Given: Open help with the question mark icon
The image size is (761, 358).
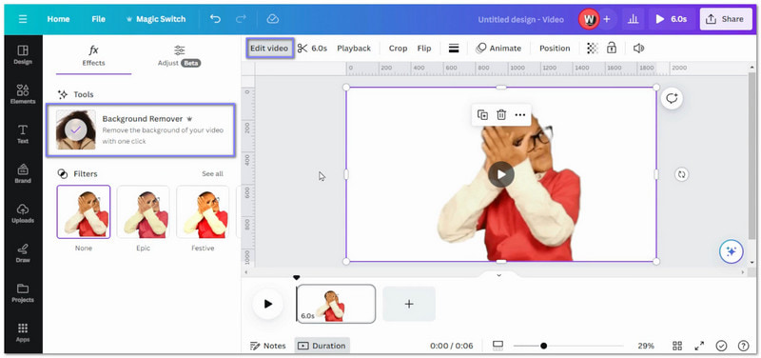Looking at the screenshot, I should 743,346.
